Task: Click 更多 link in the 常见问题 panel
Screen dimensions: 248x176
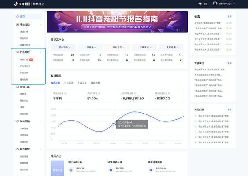Action: click(x=229, y=110)
